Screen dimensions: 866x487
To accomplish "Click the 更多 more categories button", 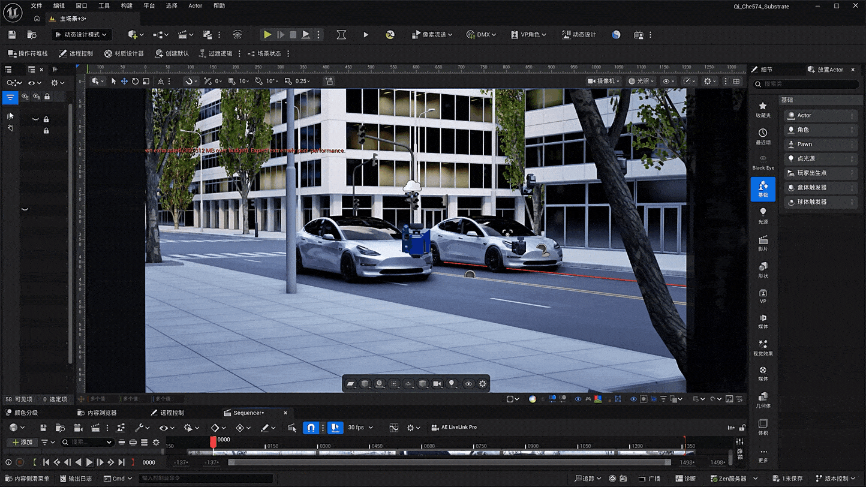I will point(763,455).
